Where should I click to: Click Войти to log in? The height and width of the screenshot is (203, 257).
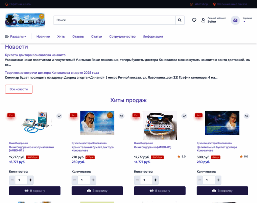212,22
